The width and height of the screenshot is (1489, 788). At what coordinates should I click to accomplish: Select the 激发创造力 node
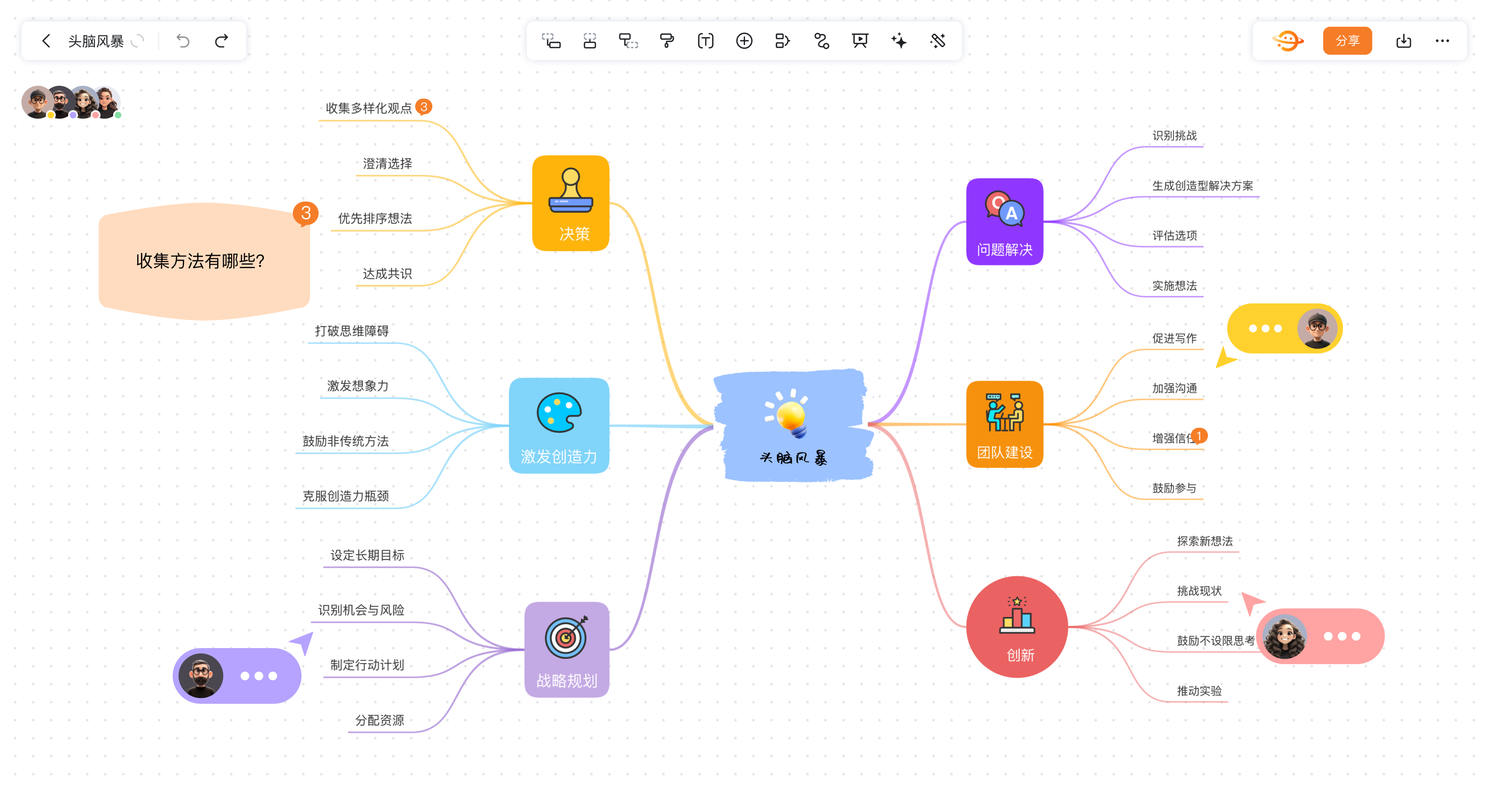559,426
